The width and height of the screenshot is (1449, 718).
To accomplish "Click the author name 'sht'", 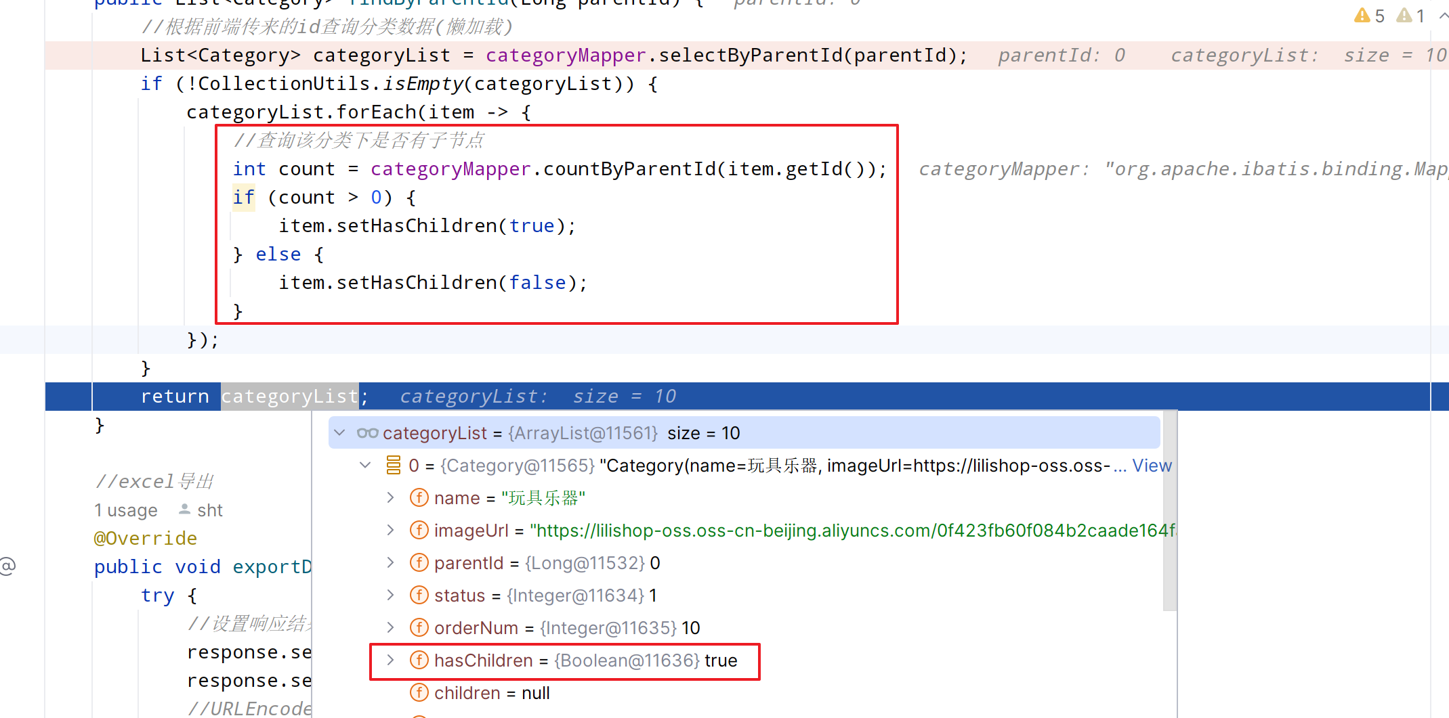I will 210,510.
